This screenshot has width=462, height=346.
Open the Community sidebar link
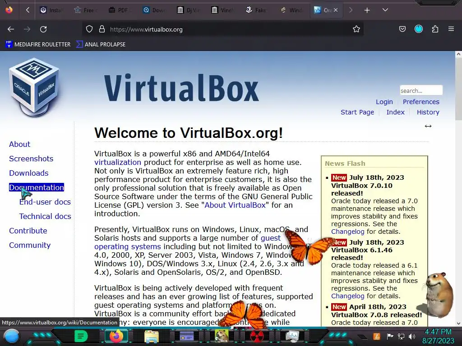(x=30, y=245)
